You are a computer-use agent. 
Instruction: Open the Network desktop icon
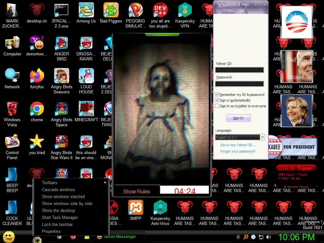pyautogui.click(x=12, y=79)
